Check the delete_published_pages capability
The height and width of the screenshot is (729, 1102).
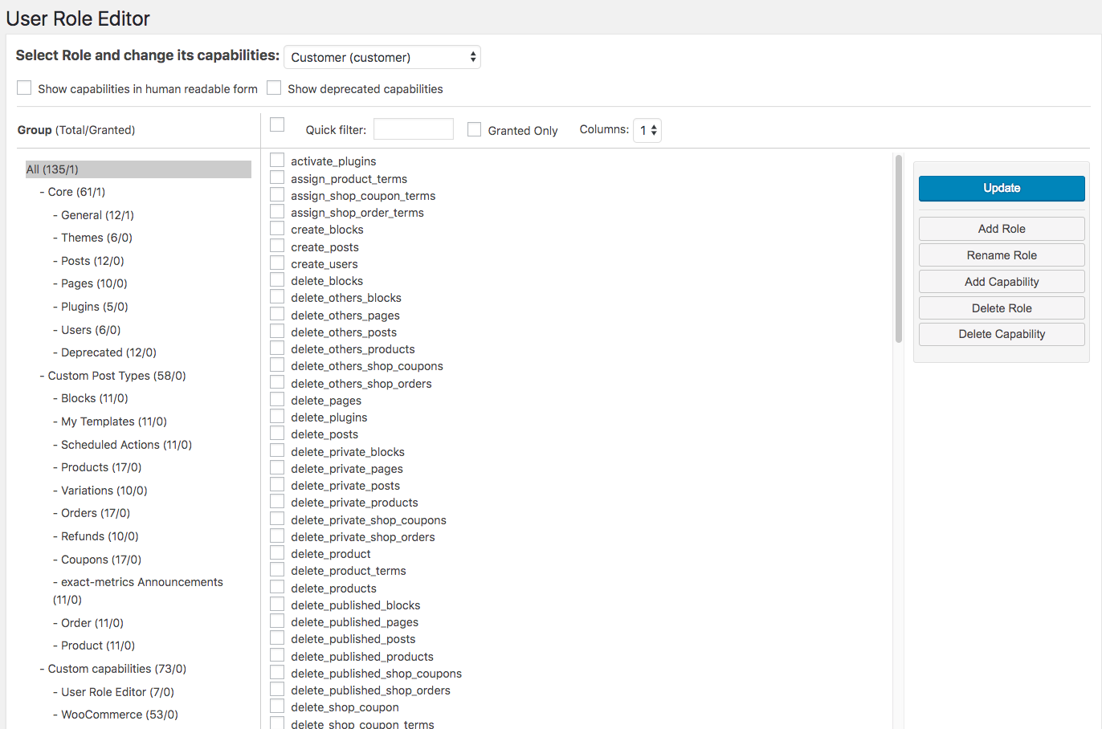(x=277, y=621)
